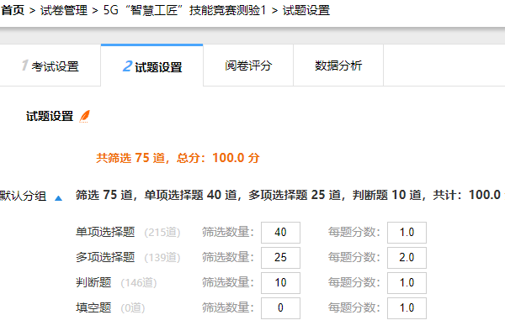Click the 默认分组 group label
Viewport: 505px width, 336px height.
click(24, 196)
